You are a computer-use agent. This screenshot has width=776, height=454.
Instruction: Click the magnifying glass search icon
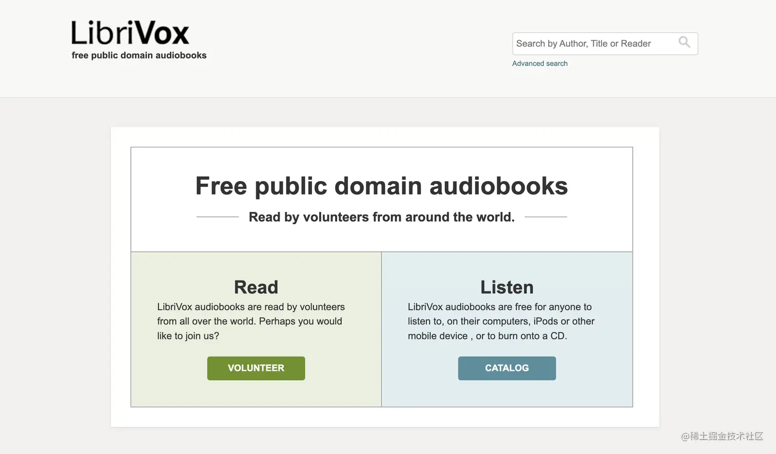point(684,43)
